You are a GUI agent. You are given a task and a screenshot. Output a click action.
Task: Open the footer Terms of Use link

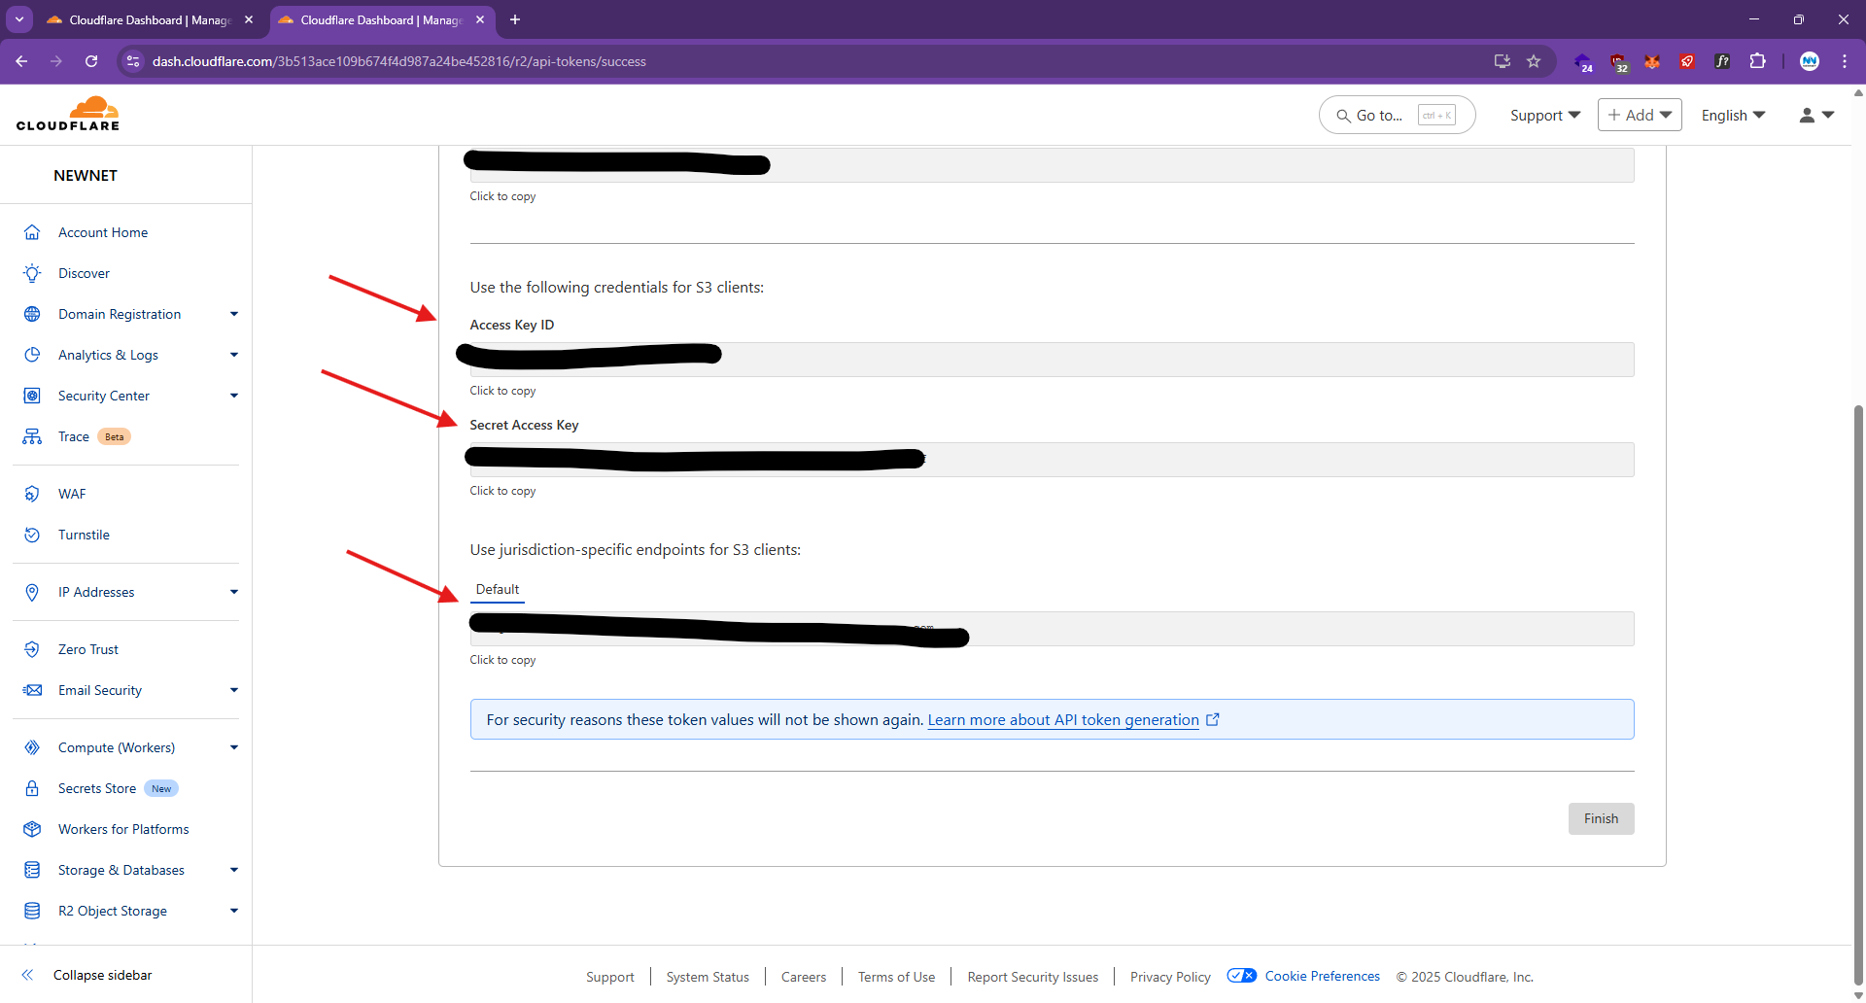click(896, 977)
